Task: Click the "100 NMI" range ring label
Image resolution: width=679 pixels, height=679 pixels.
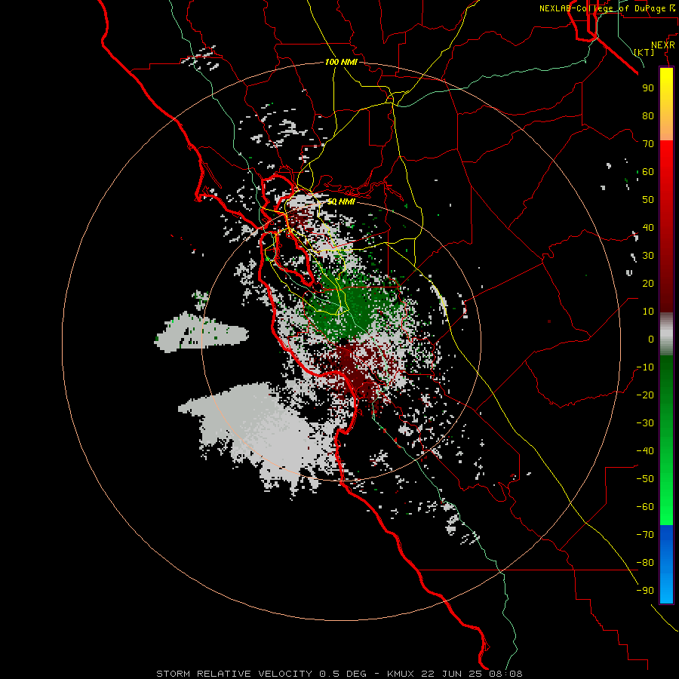Action: tap(341, 62)
